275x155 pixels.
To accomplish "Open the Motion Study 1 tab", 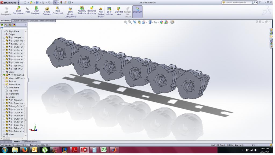I will (x=30, y=142).
